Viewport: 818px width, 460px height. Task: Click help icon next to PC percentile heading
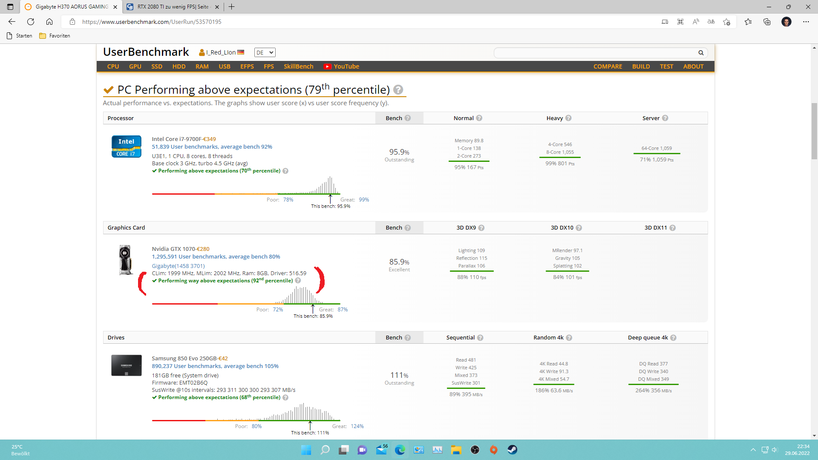point(398,90)
